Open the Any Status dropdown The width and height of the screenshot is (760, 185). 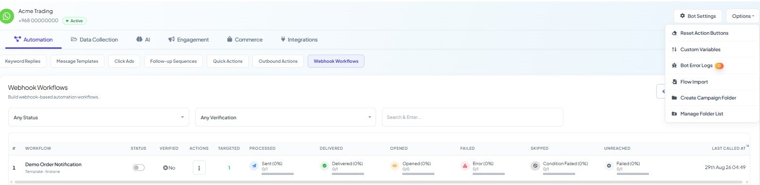99,117
